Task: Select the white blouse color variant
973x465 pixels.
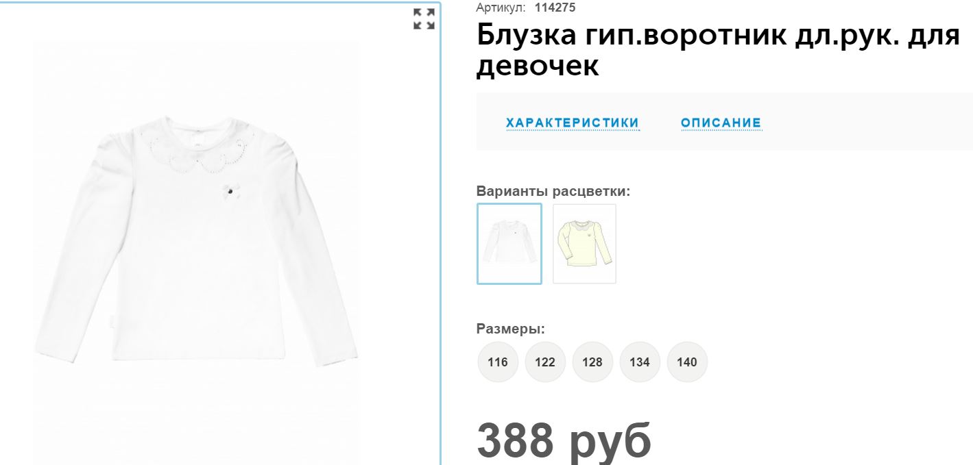Action: [509, 244]
